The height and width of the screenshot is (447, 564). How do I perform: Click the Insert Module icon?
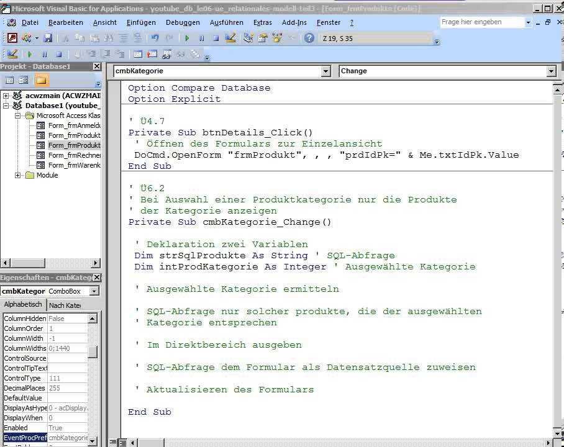click(26, 38)
